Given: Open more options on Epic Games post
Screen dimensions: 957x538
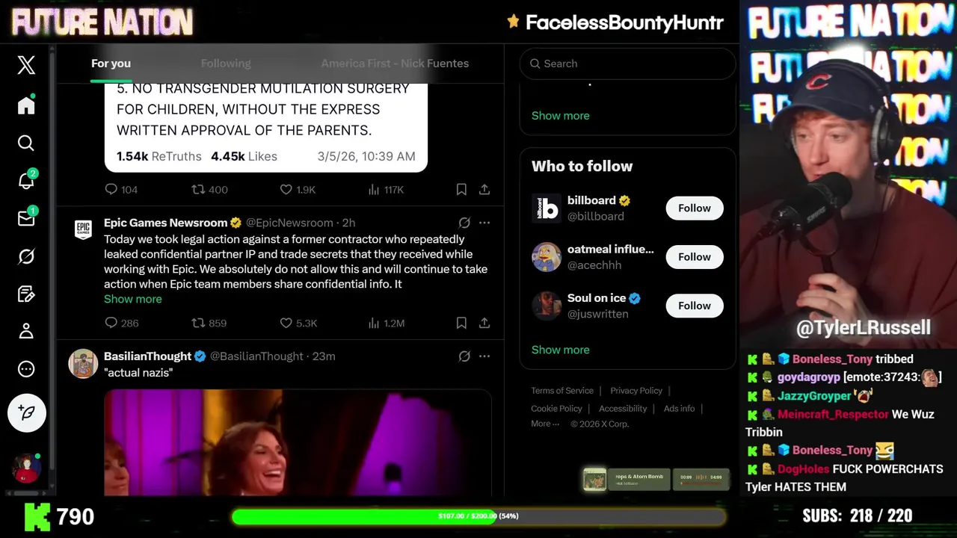Looking at the screenshot, I should (484, 223).
